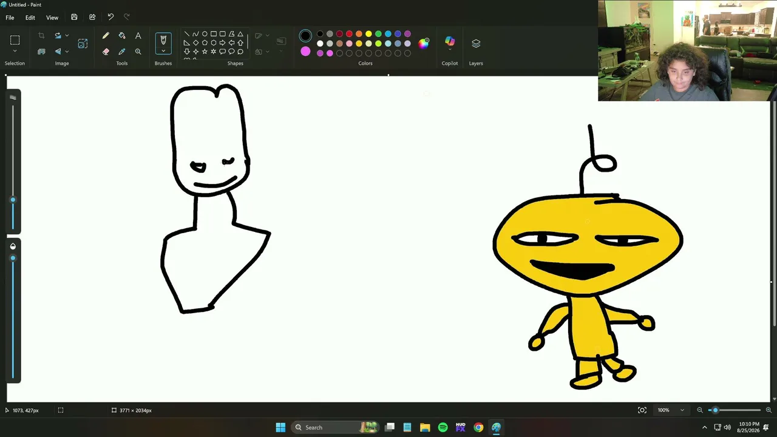Click the Remove background icon
The image size is (777, 437).
point(41,52)
